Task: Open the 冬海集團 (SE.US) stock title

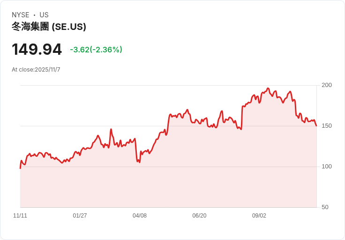Action: pos(49,27)
